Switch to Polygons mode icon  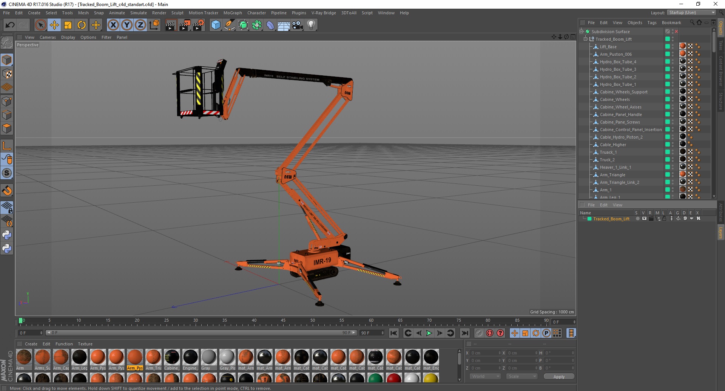(x=7, y=128)
